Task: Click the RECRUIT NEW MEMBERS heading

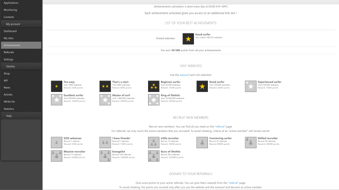Action: [190, 117]
